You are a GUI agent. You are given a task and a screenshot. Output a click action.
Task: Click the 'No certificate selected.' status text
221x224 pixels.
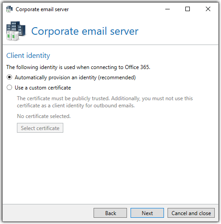(x=44, y=116)
